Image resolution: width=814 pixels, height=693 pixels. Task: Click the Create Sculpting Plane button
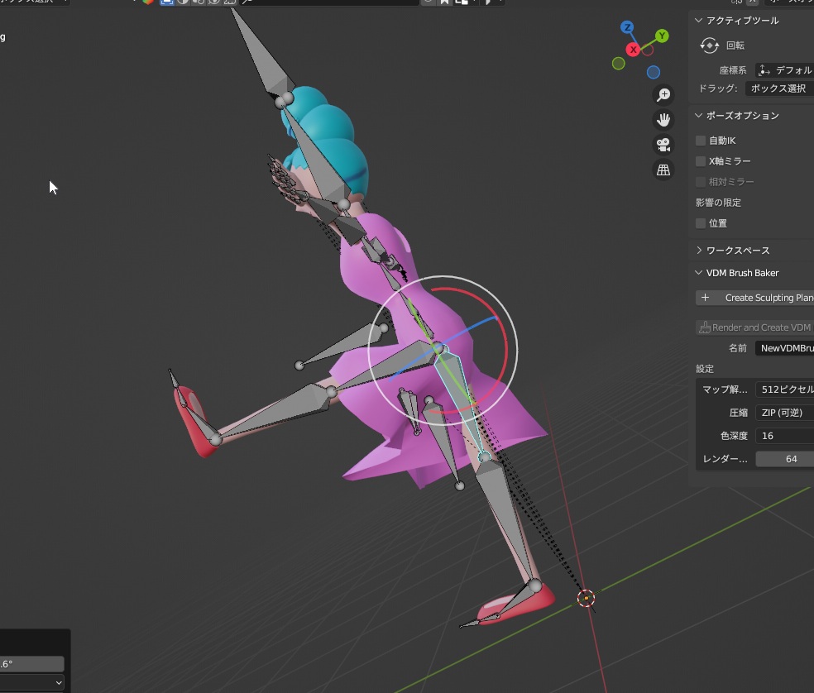click(x=754, y=298)
